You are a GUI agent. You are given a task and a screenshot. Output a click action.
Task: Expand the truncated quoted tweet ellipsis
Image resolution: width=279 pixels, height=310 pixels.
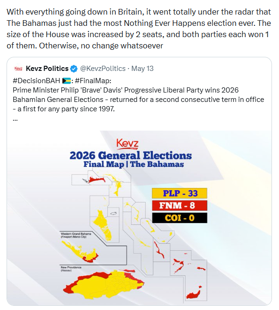15,119
